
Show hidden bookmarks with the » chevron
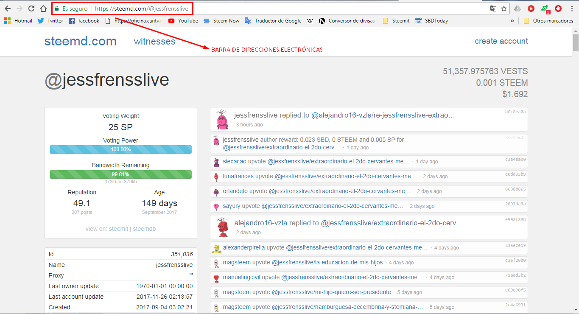(512, 20)
